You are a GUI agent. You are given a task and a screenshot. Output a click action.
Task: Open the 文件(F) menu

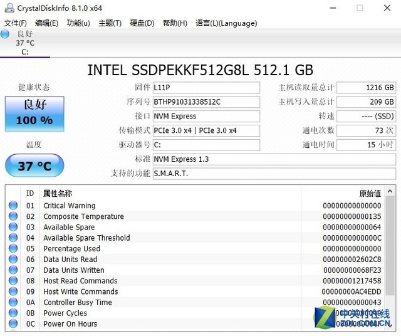[15, 23]
